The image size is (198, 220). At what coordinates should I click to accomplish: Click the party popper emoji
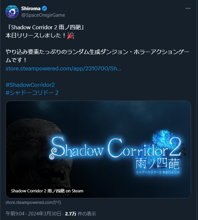[70, 36]
